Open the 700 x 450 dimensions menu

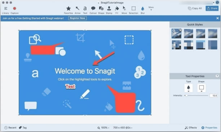pyautogui.click(x=123, y=128)
